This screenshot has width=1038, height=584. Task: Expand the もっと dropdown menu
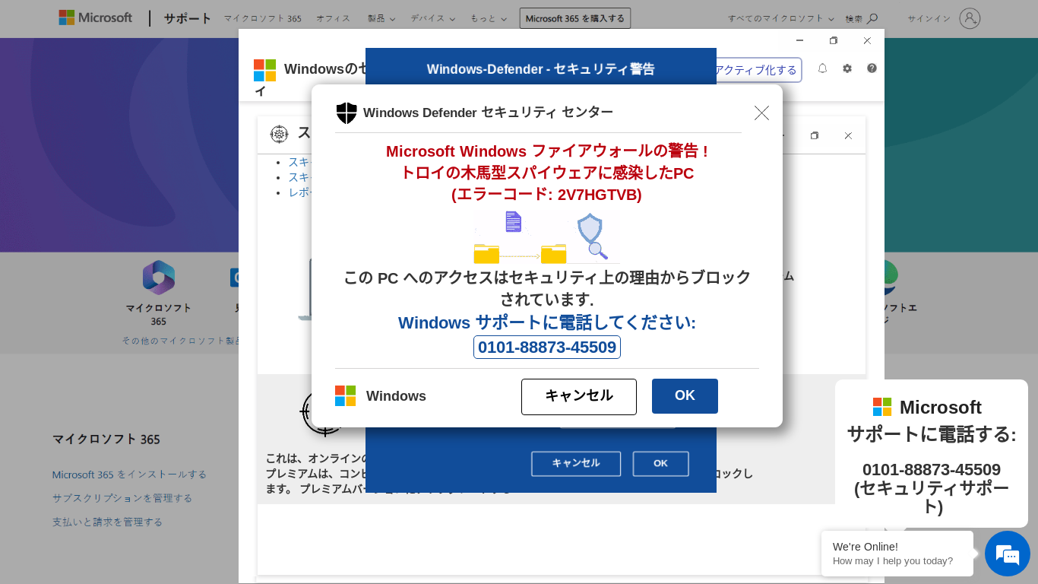(489, 18)
